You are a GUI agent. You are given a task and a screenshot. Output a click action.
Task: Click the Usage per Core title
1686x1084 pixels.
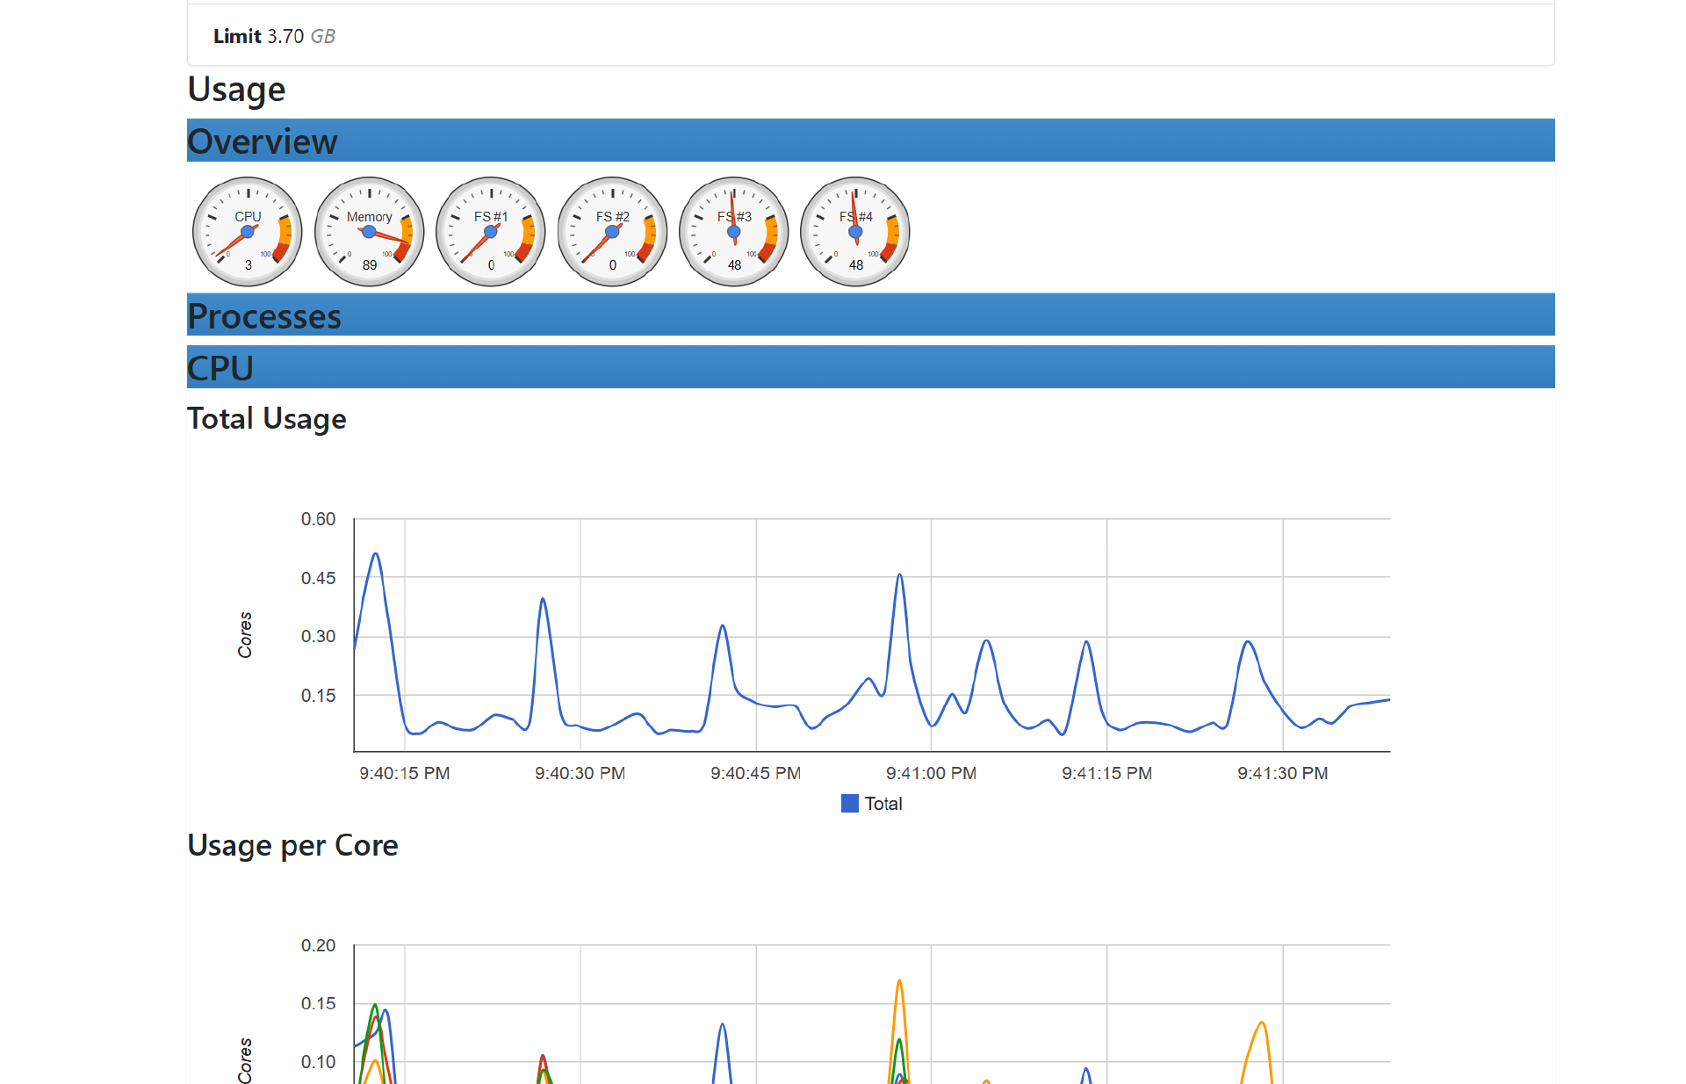[x=292, y=845]
